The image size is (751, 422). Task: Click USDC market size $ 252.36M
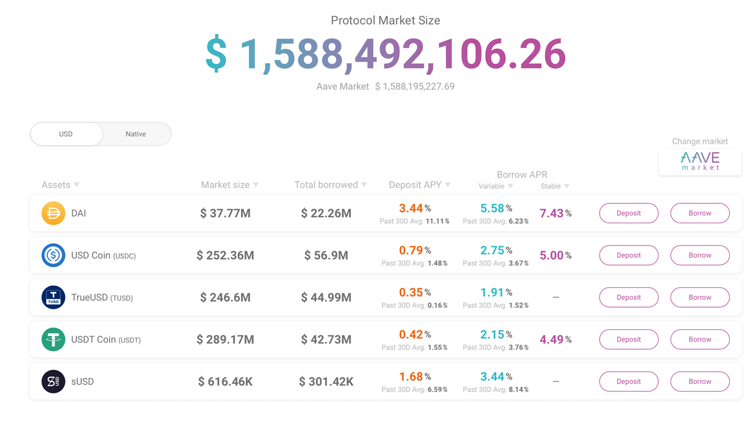225,256
